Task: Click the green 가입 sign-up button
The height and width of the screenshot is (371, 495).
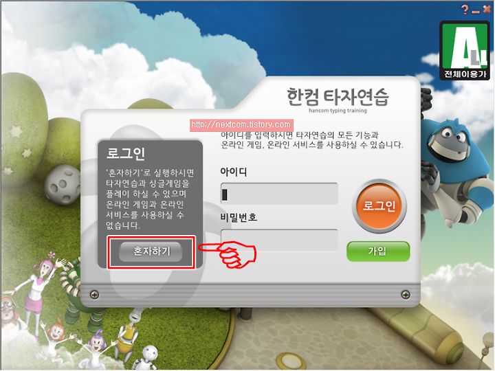Action: click(x=378, y=251)
